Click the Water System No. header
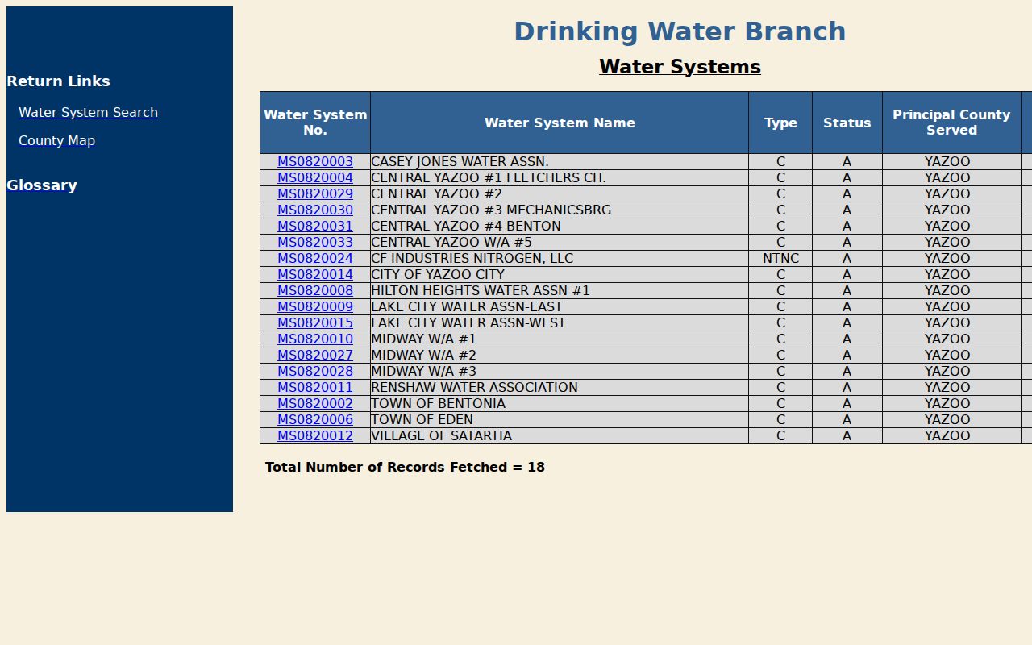This screenshot has width=1032, height=645. (315, 123)
